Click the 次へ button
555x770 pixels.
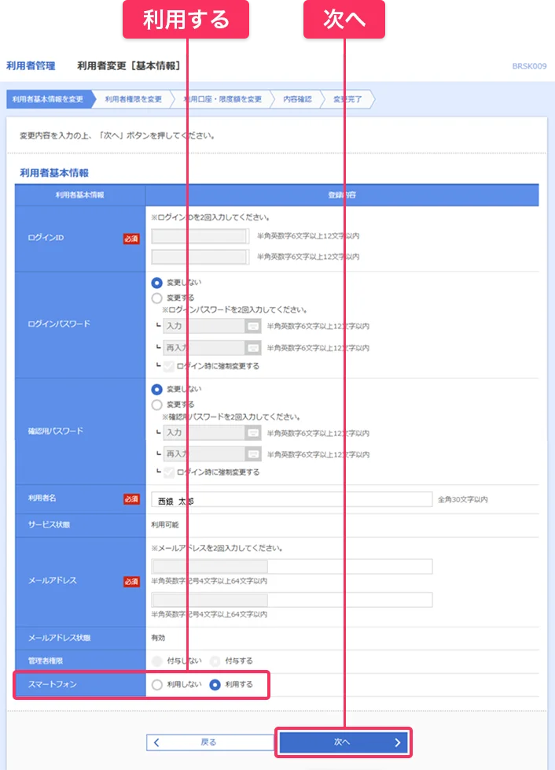[x=344, y=742]
